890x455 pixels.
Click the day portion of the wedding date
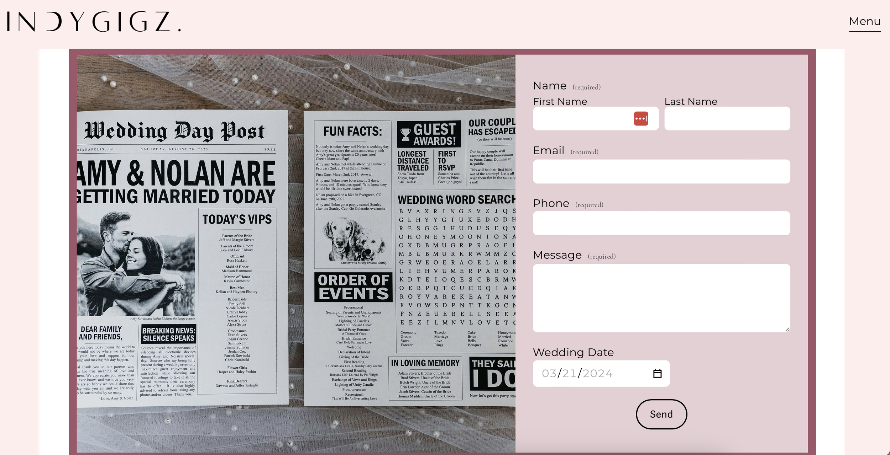pos(570,373)
